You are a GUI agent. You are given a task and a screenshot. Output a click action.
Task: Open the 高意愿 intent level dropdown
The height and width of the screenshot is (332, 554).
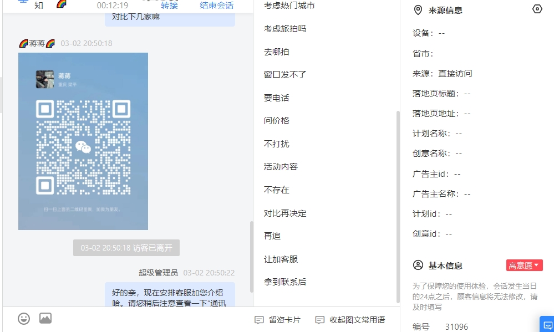click(524, 265)
